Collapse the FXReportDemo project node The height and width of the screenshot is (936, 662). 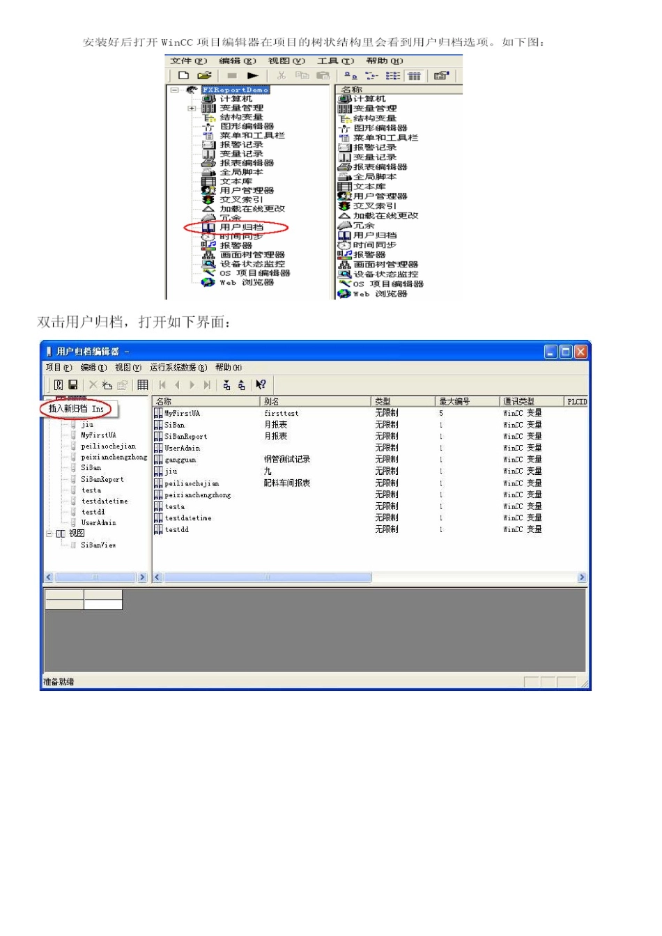(174, 90)
